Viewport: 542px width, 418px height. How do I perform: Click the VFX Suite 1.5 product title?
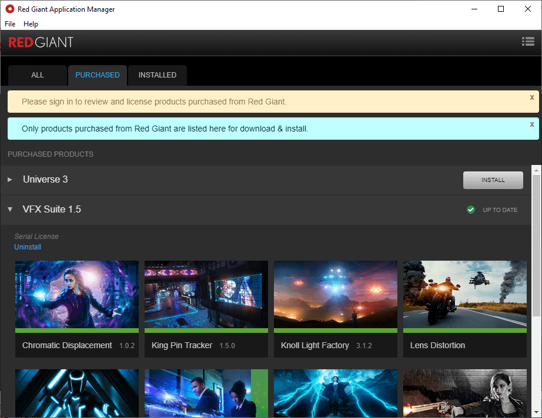point(52,209)
